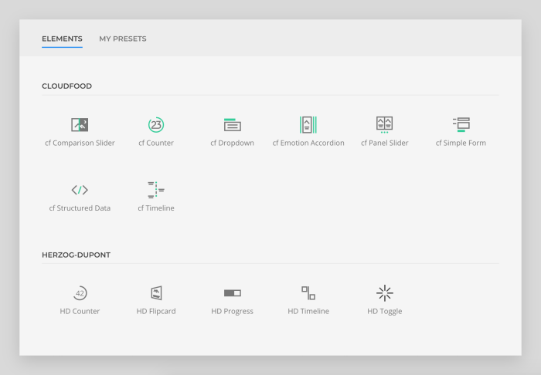Click the cf Structured Data code icon
Screen dimensions: 541x375
coord(80,190)
